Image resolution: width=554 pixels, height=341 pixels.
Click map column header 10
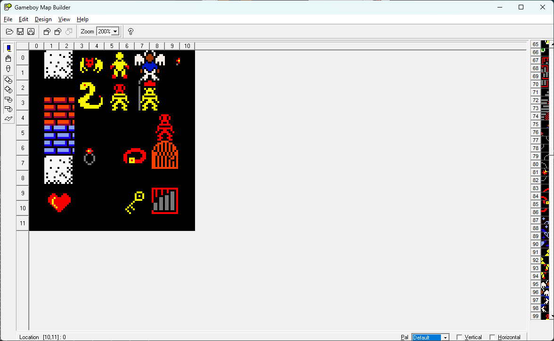coord(187,46)
